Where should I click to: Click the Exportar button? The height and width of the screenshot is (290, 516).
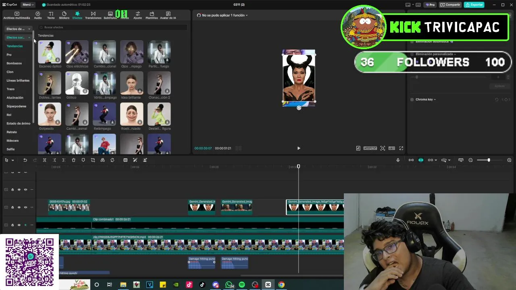474,4
